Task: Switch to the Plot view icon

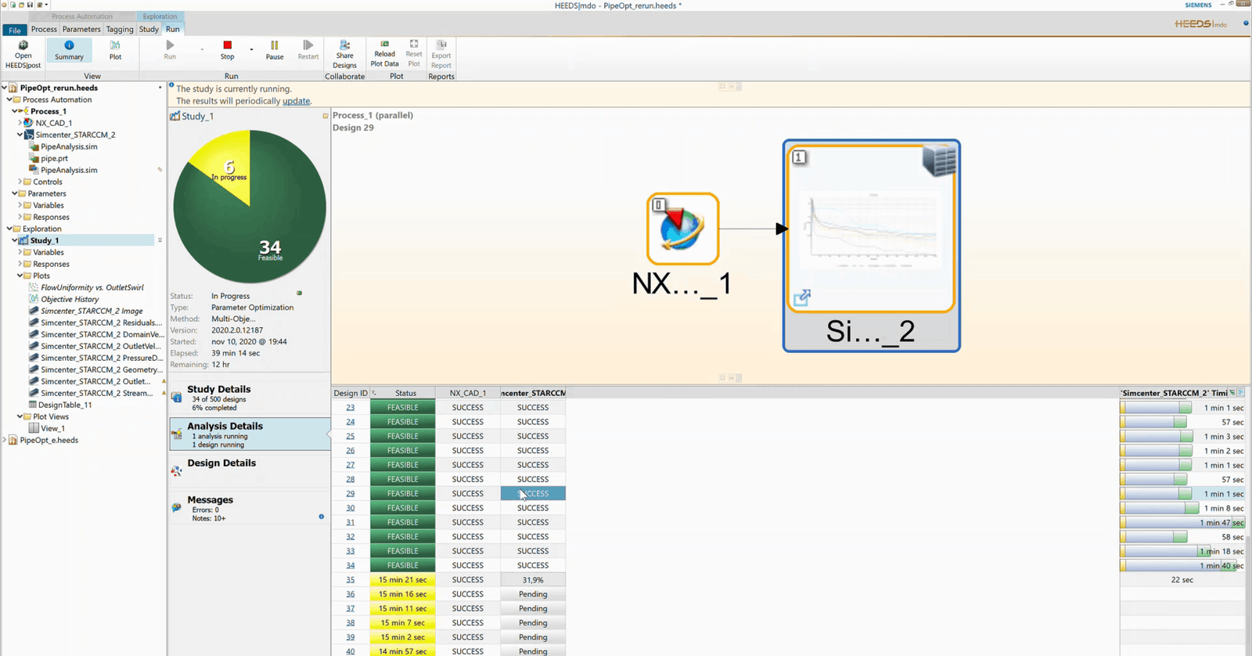Action: (x=115, y=51)
